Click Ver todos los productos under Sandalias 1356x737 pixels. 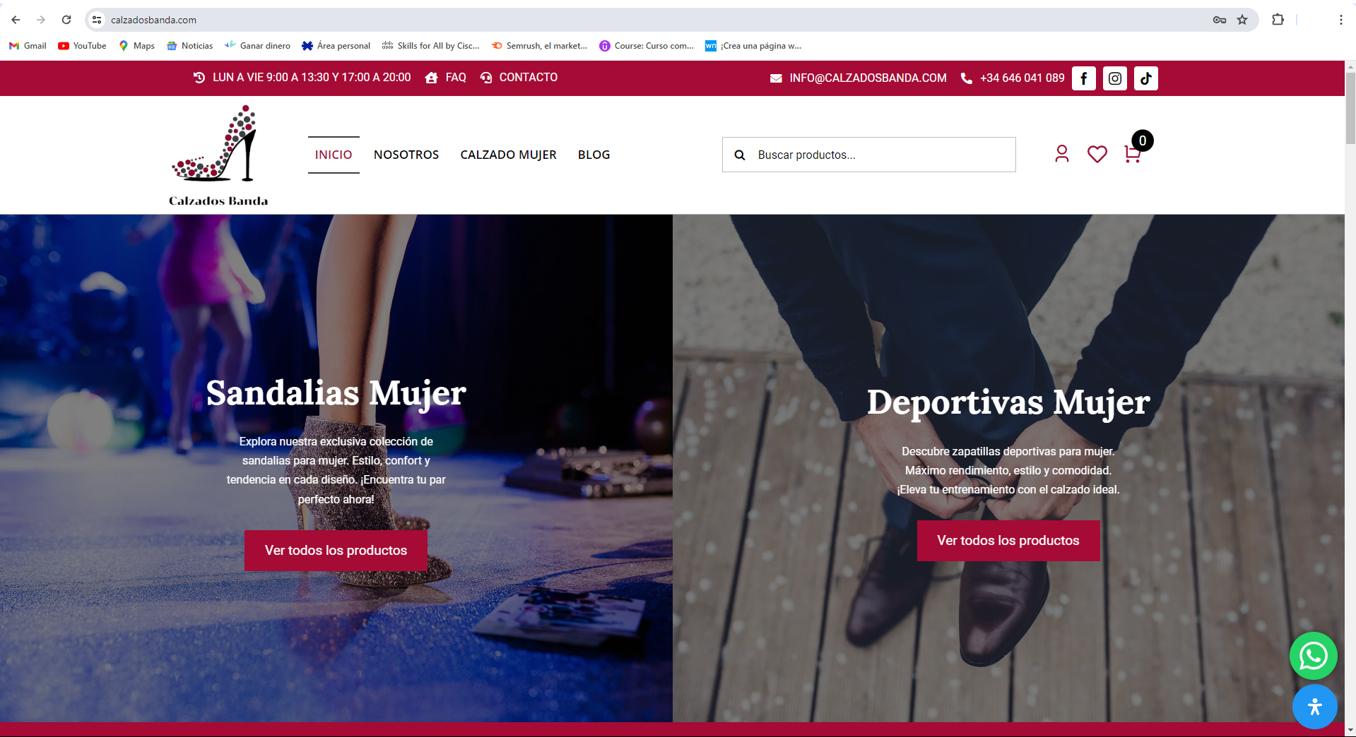pos(336,551)
